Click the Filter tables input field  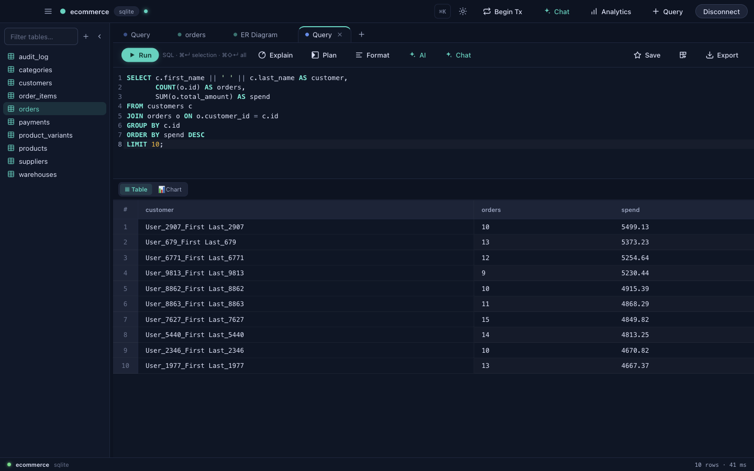pos(41,37)
